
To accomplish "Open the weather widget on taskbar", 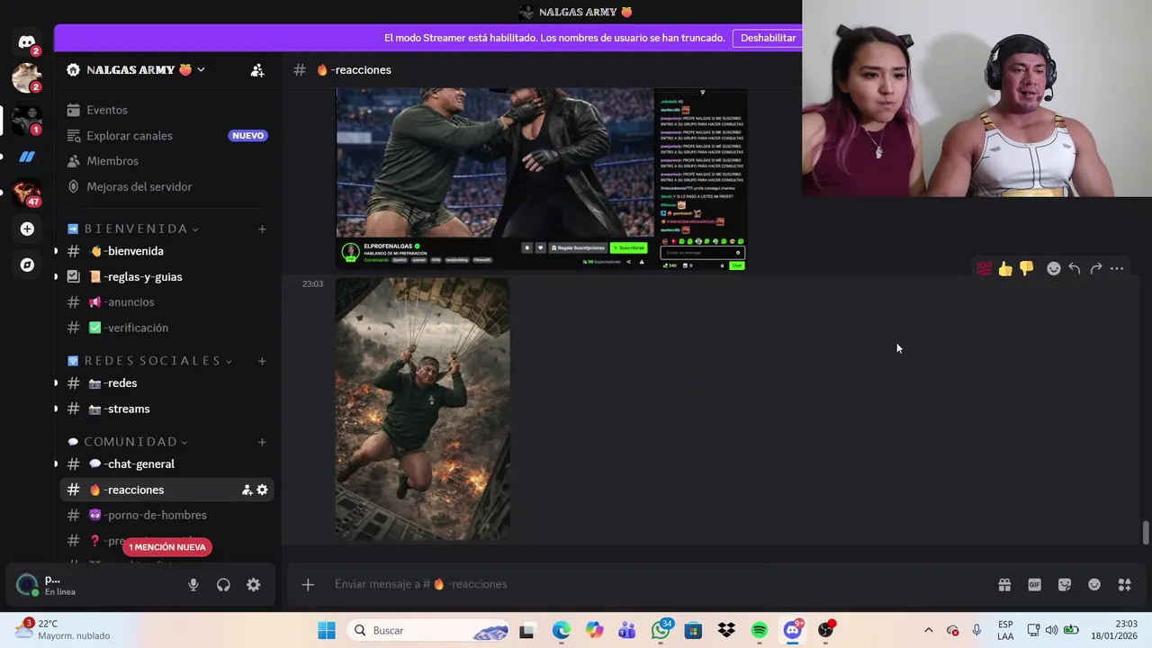I will tap(63, 630).
